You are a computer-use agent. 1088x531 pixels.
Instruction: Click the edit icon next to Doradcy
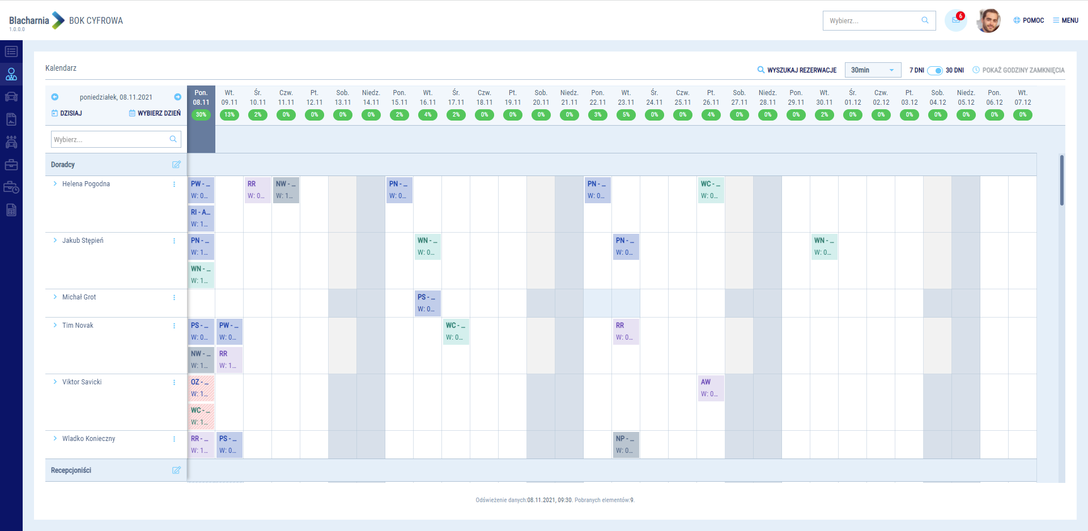[x=176, y=165]
